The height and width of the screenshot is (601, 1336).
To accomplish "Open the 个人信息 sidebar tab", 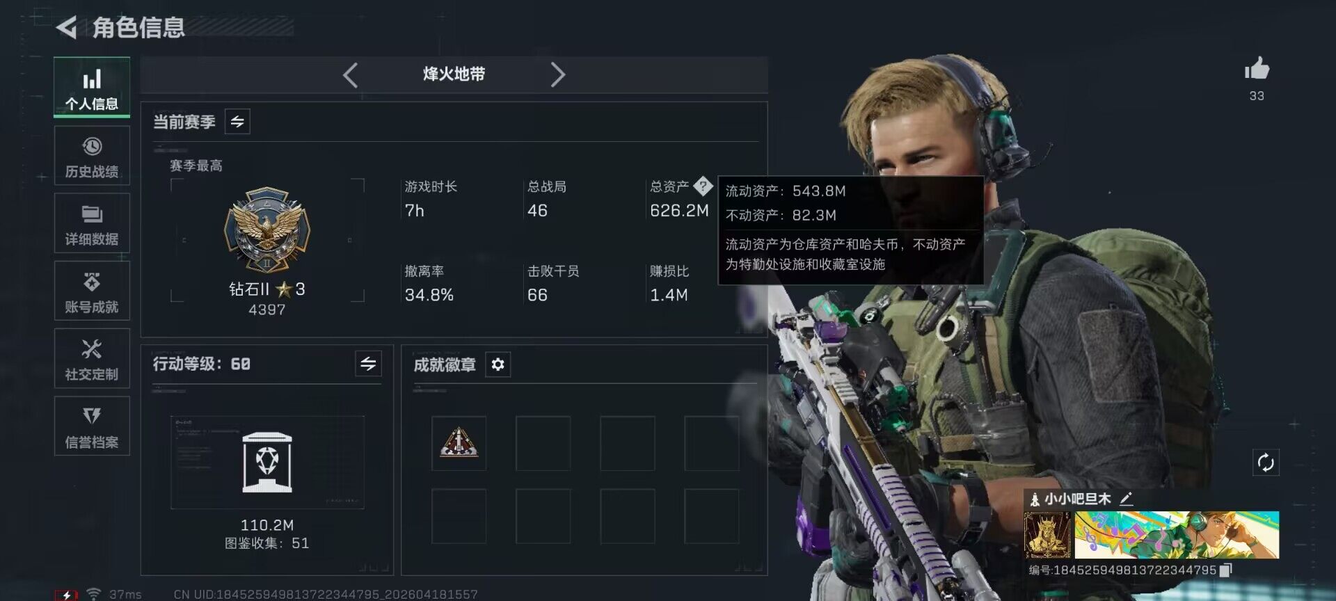I will 92,88.
